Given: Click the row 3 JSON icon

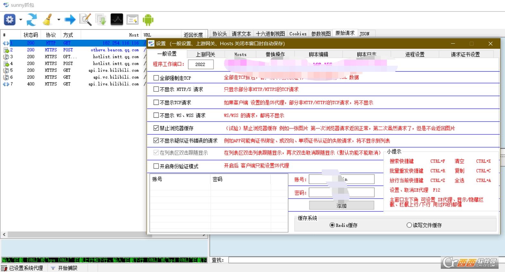Looking at the screenshot, I should point(6,57).
